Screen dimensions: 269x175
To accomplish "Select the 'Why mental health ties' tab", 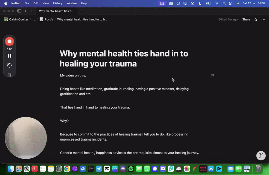I will pyautogui.click(x=56, y=11).
